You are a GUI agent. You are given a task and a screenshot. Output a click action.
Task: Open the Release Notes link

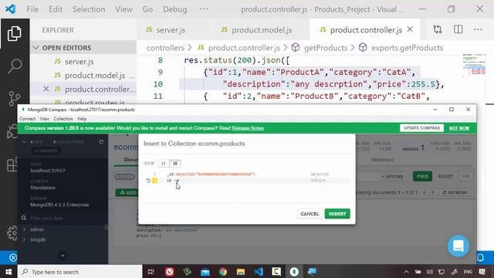tap(248, 128)
